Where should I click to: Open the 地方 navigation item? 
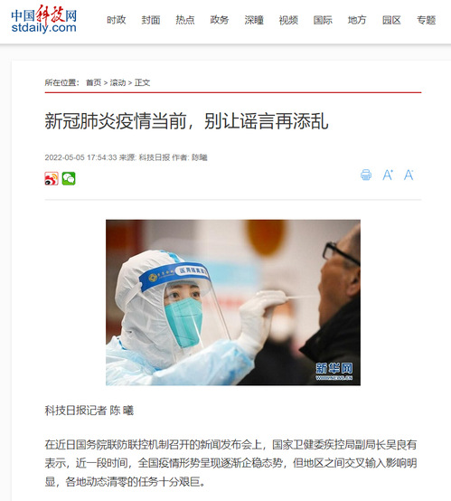[357, 20]
